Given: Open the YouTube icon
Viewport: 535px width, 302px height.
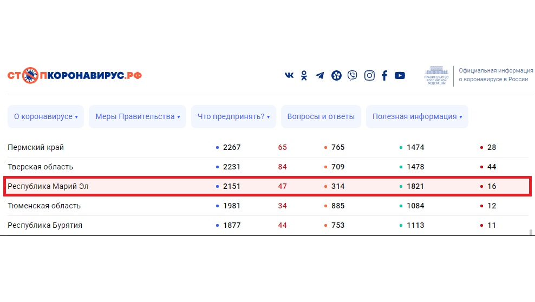Looking at the screenshot, I should [x=400, y=75].
